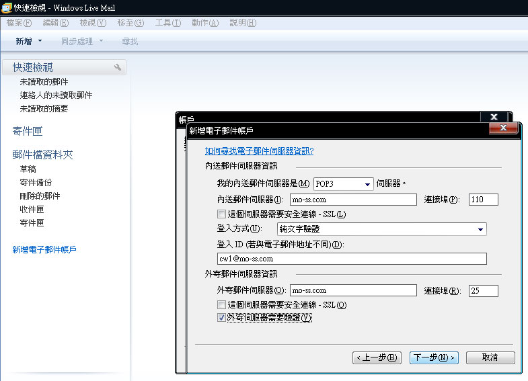The image size is (528, 381).
Task: Open the 檢視(V) menu
Action: tap(93, 23)
